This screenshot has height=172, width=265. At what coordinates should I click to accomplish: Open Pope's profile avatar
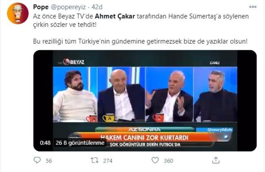tap(17, 13)
